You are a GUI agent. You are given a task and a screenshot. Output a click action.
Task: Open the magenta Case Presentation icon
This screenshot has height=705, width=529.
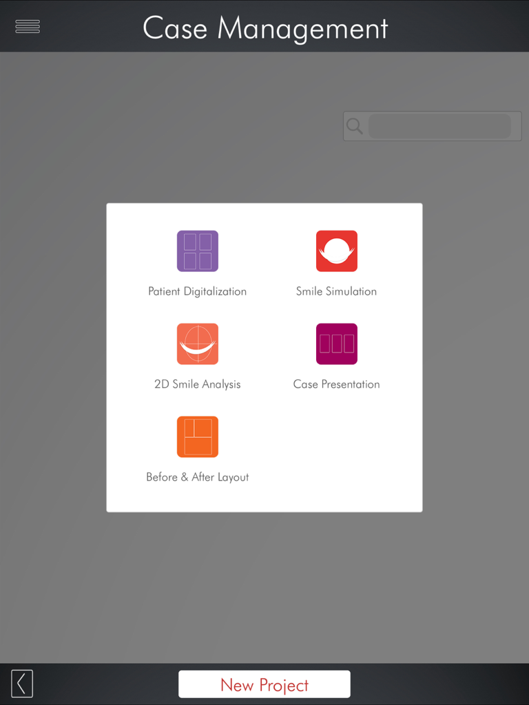(337, 344)
